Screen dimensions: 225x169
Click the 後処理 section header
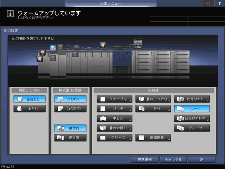click(x=154, y=90)
